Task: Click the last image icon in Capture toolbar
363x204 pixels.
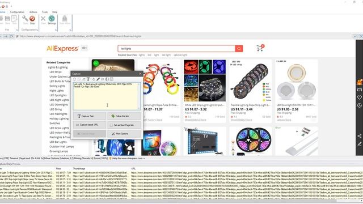Action: coord(112,79)
